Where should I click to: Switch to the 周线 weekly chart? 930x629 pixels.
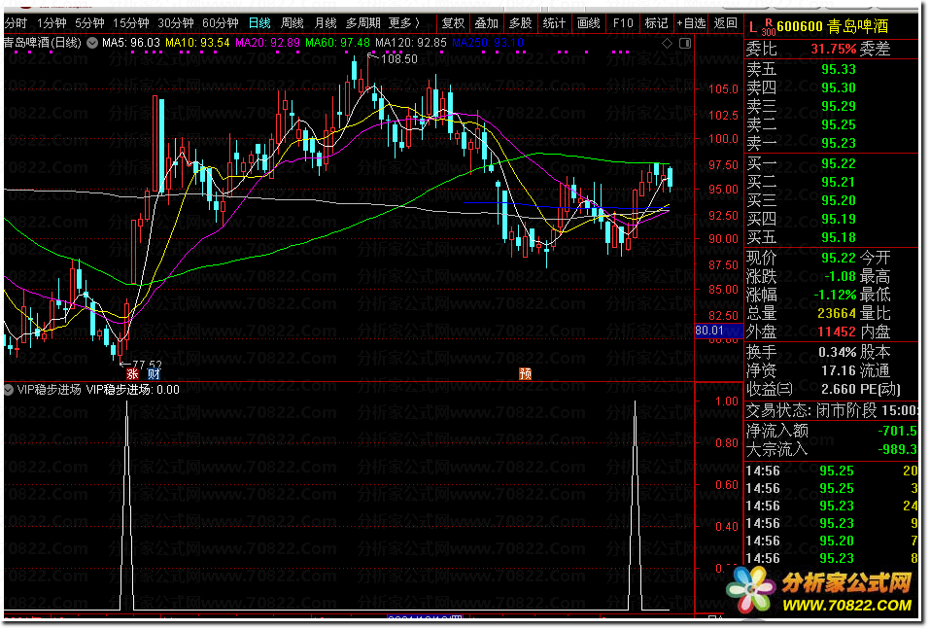(293, 23)
